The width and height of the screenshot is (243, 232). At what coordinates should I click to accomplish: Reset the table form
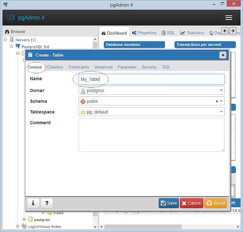pyautogui.click(x=216, y=203)
